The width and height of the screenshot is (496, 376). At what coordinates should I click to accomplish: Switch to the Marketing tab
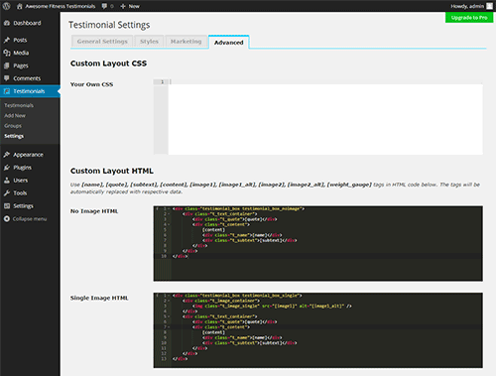(x=186, y=42)
